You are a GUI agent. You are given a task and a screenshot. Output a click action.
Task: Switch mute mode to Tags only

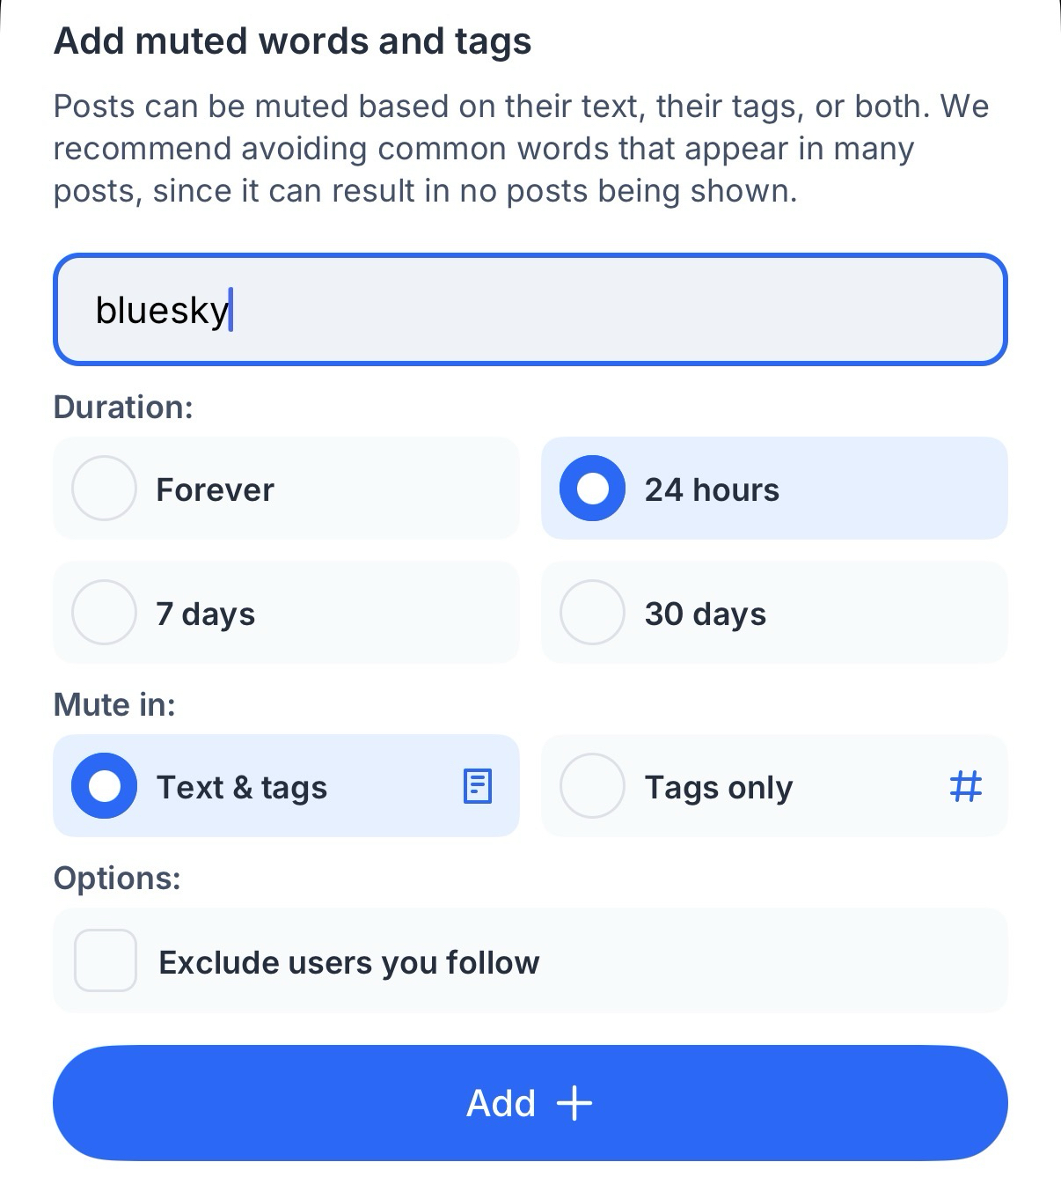pyautogui.click(x=592, y=786)
